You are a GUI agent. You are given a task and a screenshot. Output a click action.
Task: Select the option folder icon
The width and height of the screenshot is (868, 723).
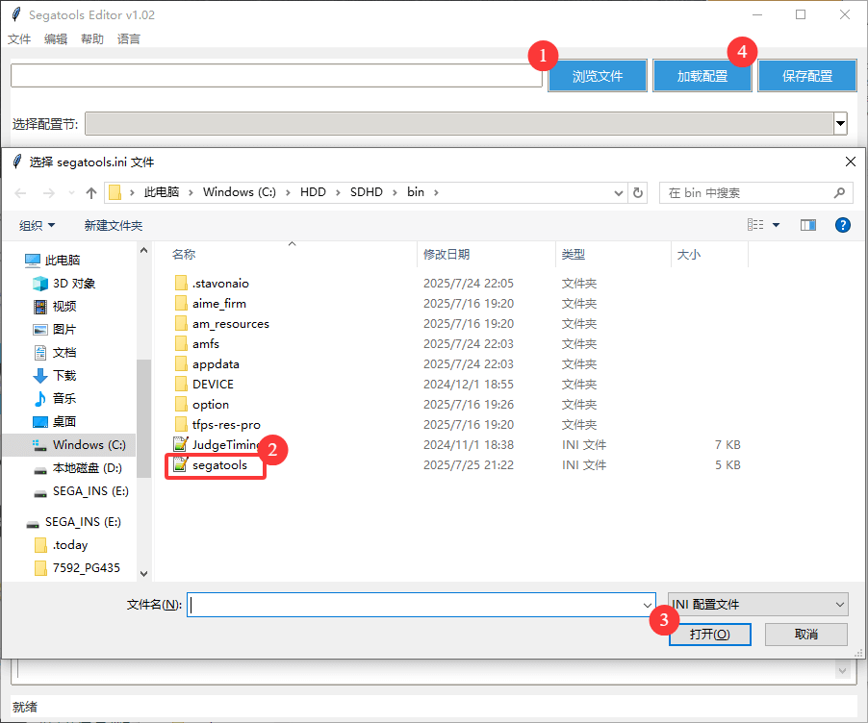181,405
